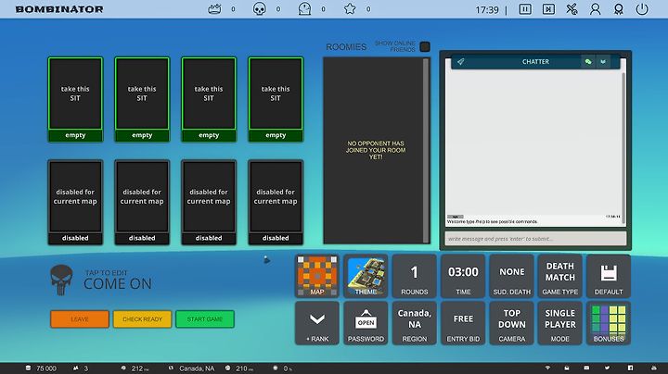Click the Welcome help message in chat
Screen dimensions: 668x374
492,221
